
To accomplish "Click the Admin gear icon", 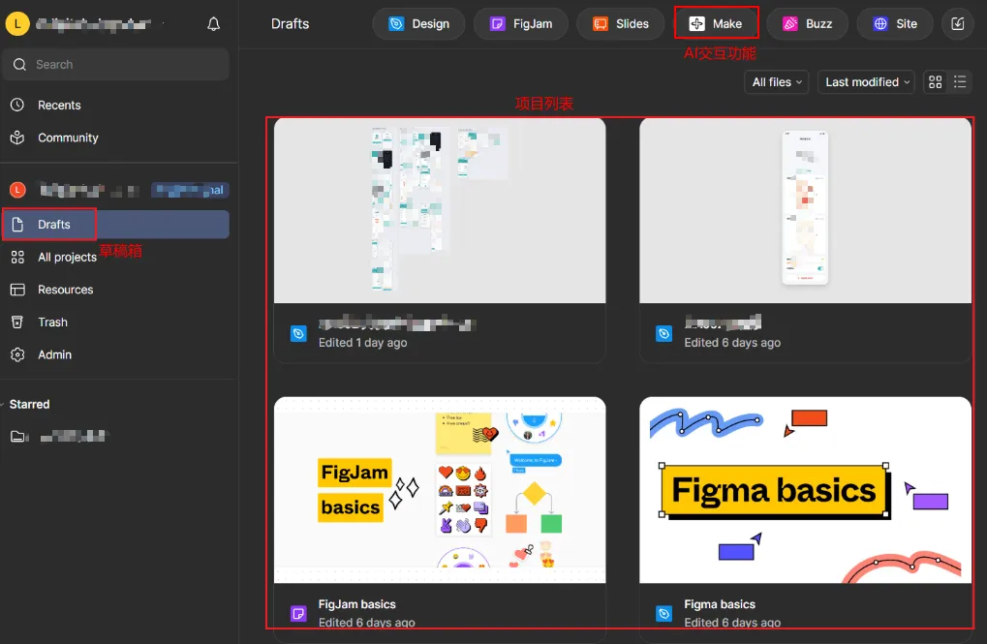I will click(x=17, y=354).
